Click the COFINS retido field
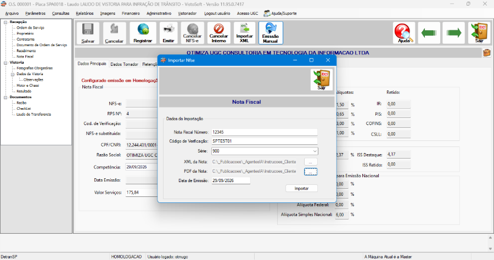This screenshot has height=260, width=494. [398, 124]
